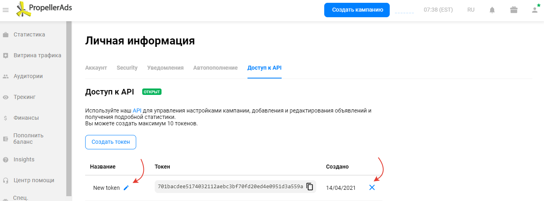Viewport: 544px width, 201px height.
Task: Open Аудитории in the sidebar
Action: pos(28,76)
